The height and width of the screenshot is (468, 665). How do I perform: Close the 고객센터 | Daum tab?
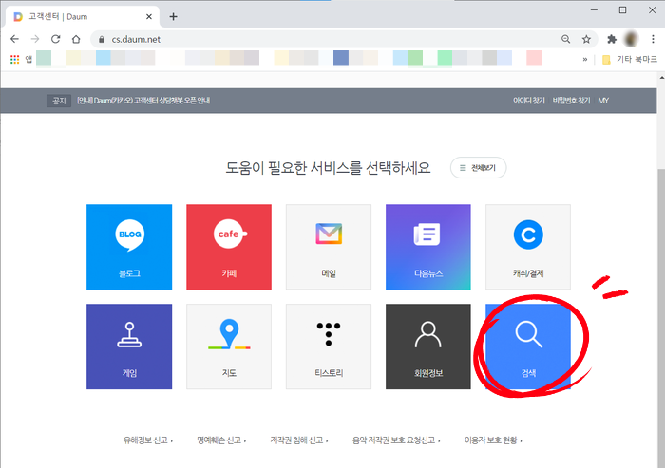tap(149, 16)
